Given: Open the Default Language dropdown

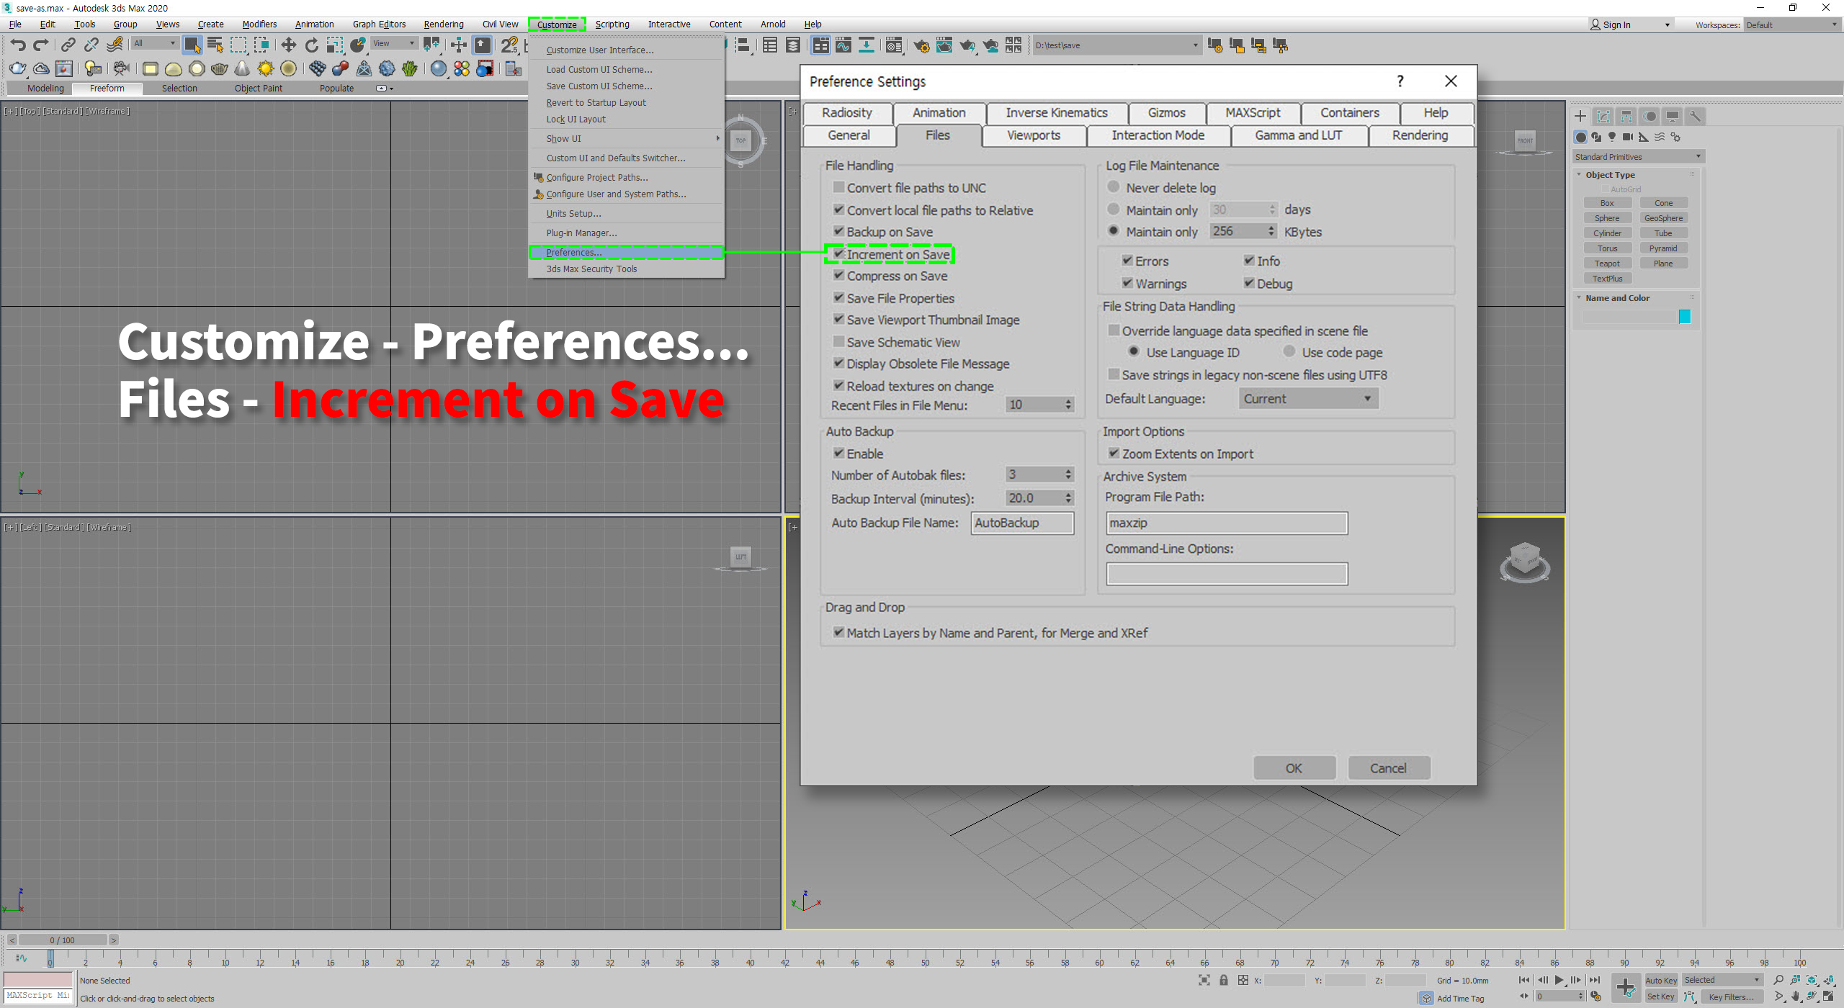Looking at the screenshot, I should tap(1308, 399).
